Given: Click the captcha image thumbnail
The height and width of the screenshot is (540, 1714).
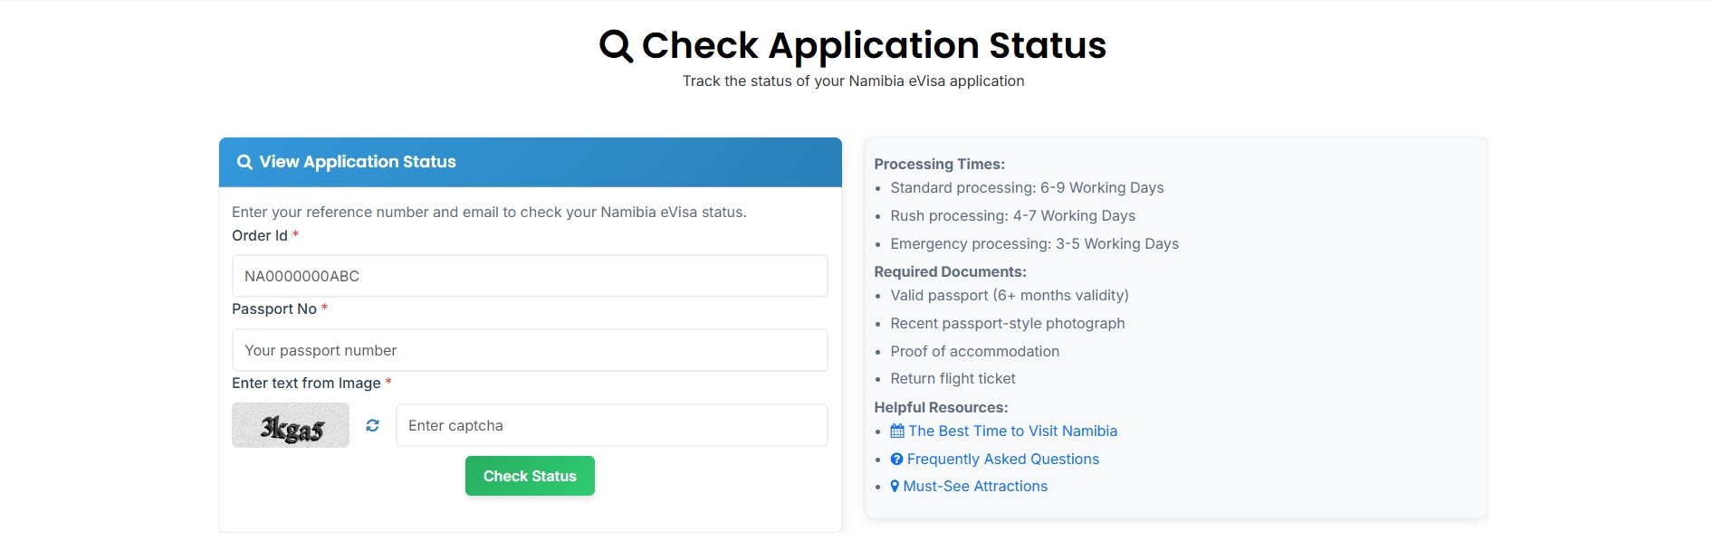Looking at the screenshot, I should coord(291,425).
